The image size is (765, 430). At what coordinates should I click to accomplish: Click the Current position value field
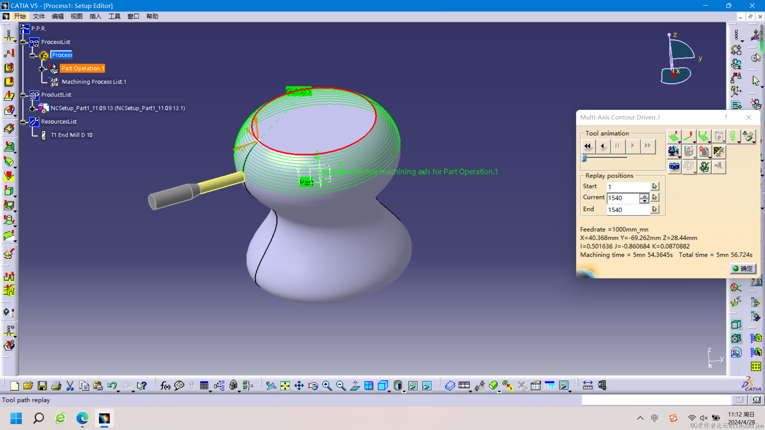coord(624,198)
